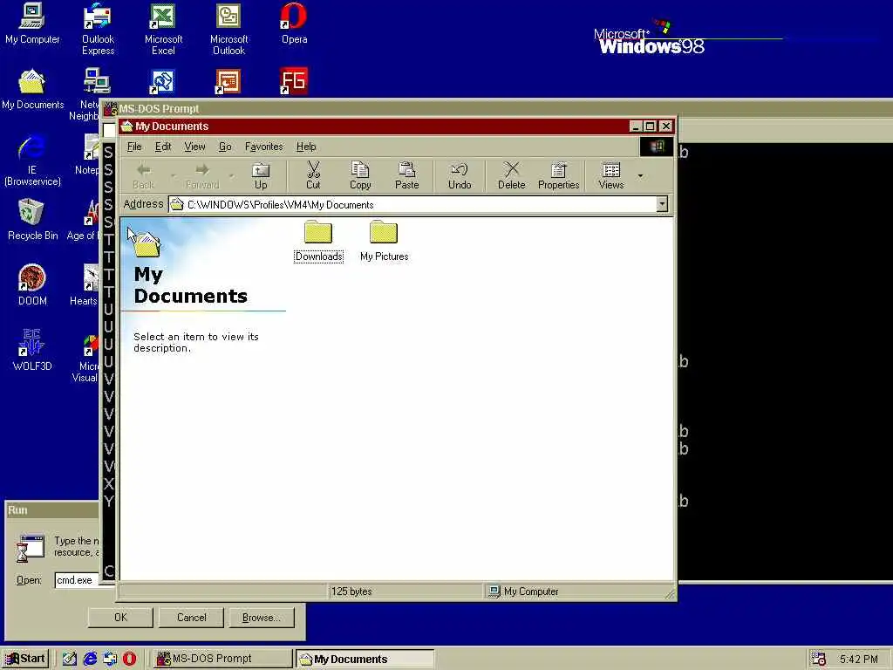Screen dimensions: 893x670
Task: Select the DOOM desktop shortcut
Action: (32, 285)
